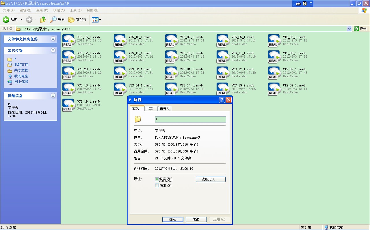Toggle the Folders pane toolbar icon

click(x=72, y=20)
